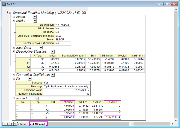The image size is (180, 128).
Task: Click the Estimate column header
Action: pos(67,102)
